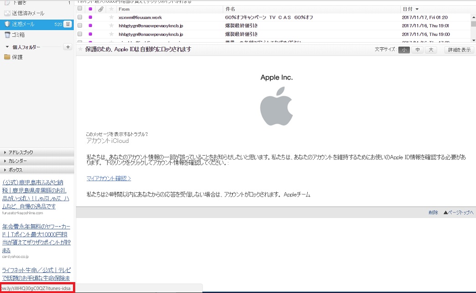Select the message dated 2017/11/16, Thu 19:01
476x293 pixels.
[425, 26]
